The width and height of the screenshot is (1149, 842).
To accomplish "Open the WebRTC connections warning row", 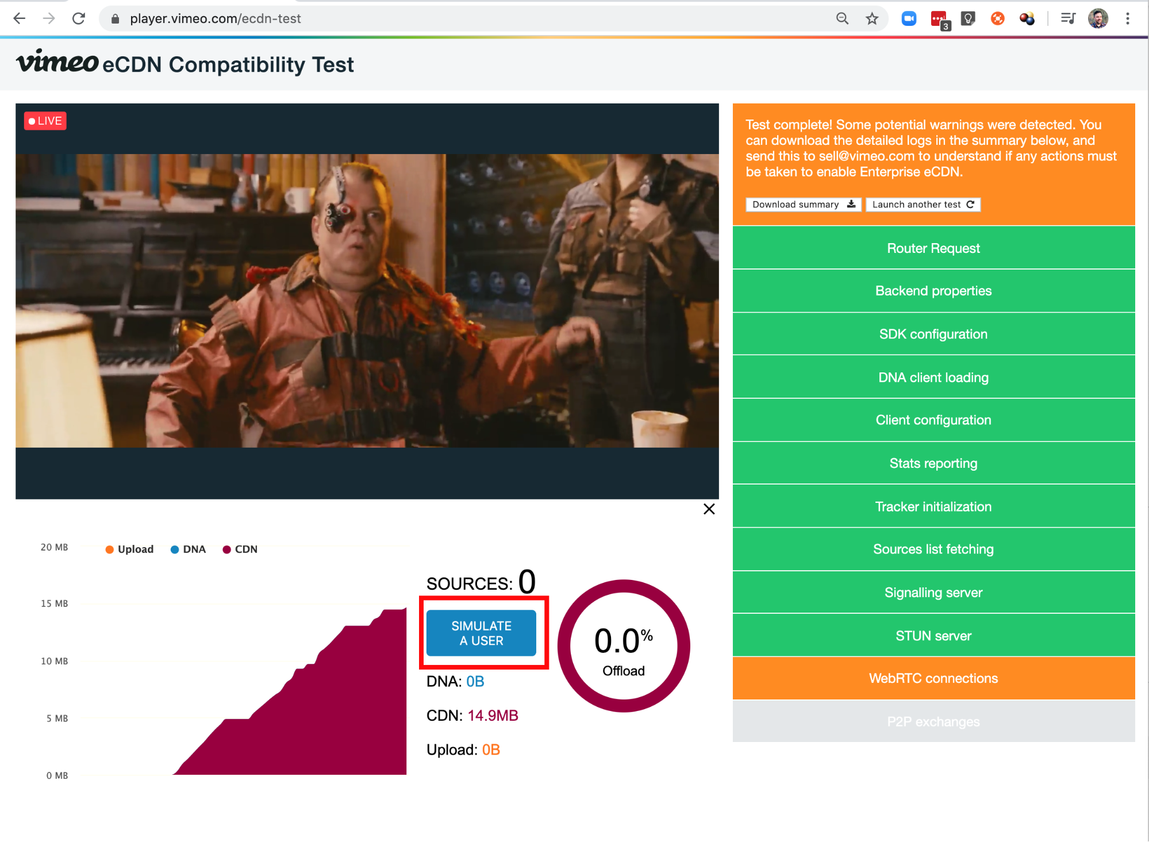I will pos(933,678).
